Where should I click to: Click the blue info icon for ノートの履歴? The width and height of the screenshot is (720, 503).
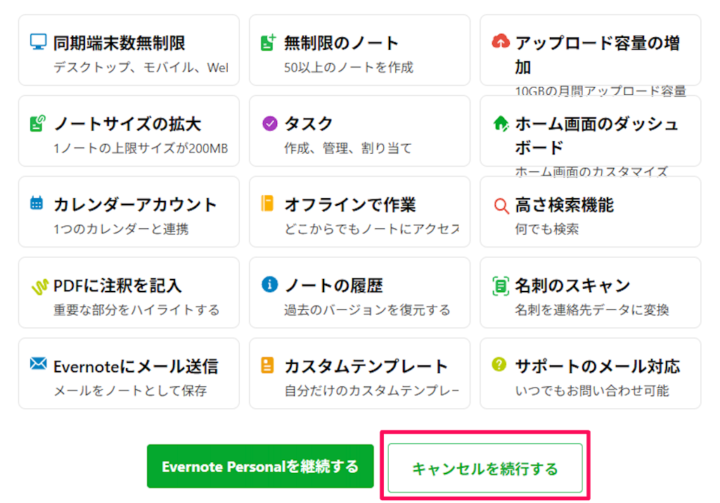click(x=269, y=285)
